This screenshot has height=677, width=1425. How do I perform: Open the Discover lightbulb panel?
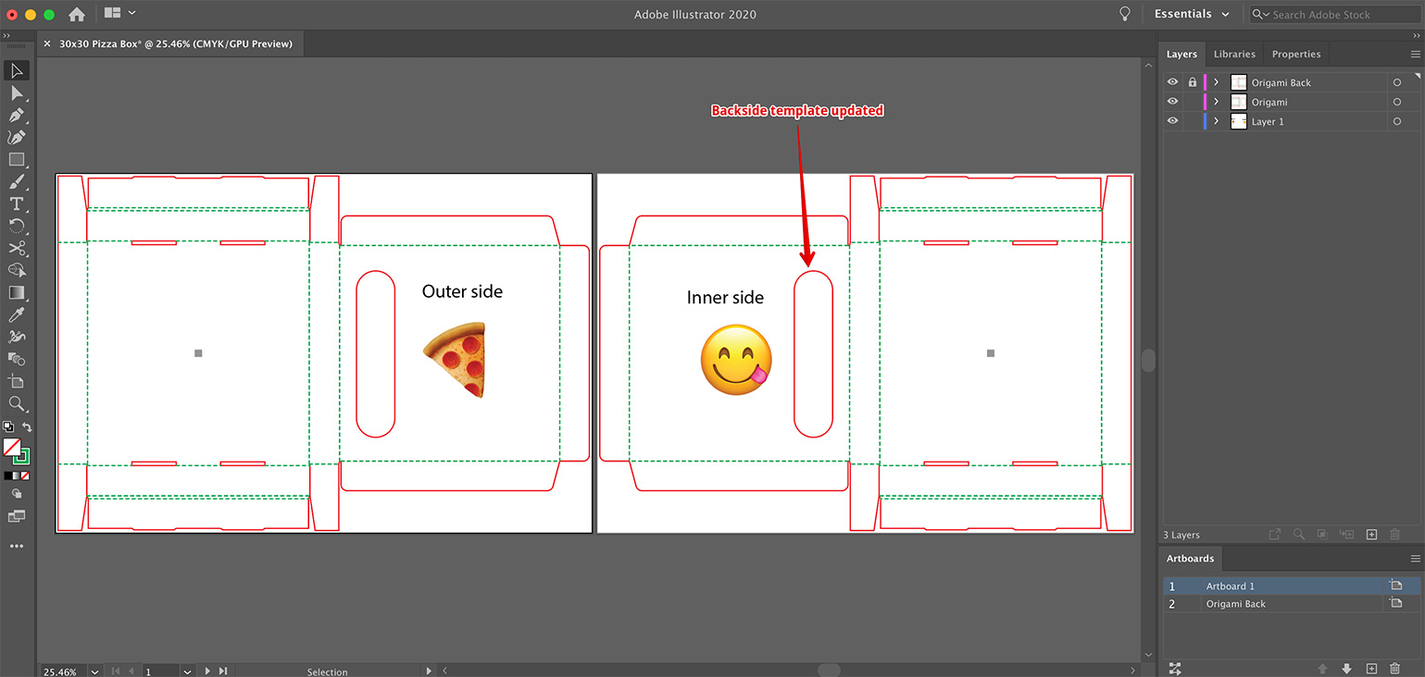click(x=1125, y=14)
